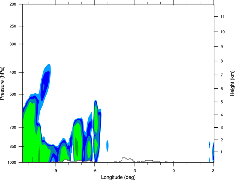Viewport: 235px width, 180px height.
Task: Click the 3 km height label
Action: [222, 128]
